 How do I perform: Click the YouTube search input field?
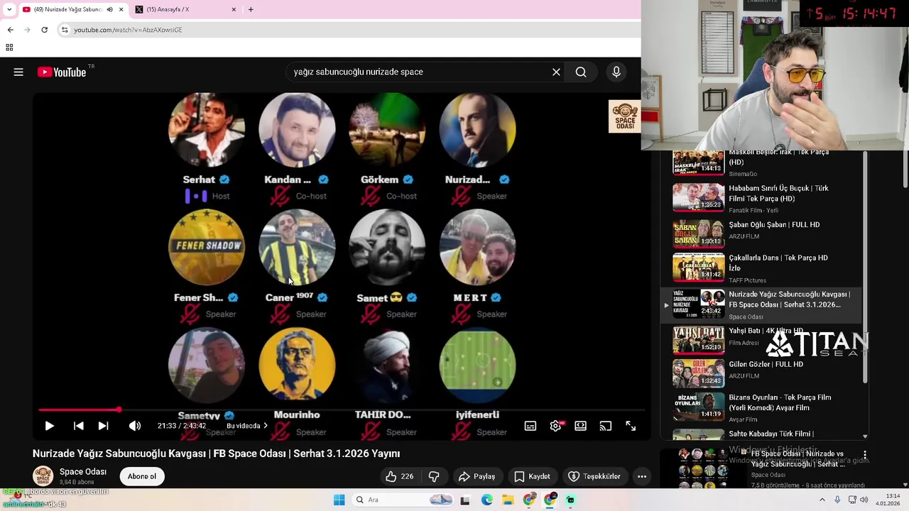click(x=419, y=72)
